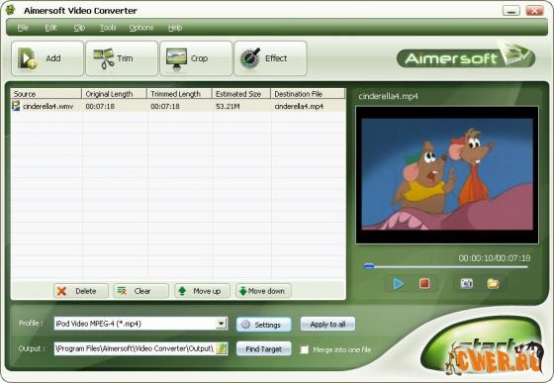Image resolution: width=554 pixels, height=383 pixels.
Task: Click the Trimmed Length column header
Action: pyautogui.click(x=179, y=94)
